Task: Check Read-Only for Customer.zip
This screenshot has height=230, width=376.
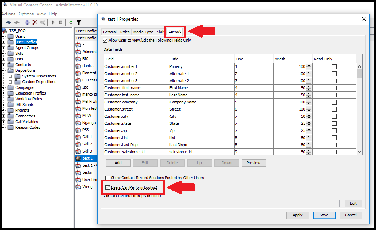Action: click(x=334, y=131)
